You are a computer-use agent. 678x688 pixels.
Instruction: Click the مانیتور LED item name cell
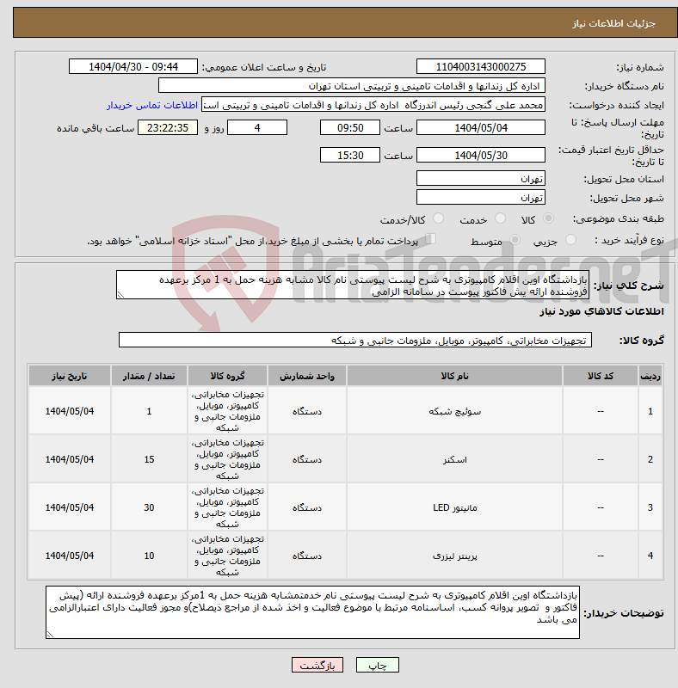(x=454, y=507)
